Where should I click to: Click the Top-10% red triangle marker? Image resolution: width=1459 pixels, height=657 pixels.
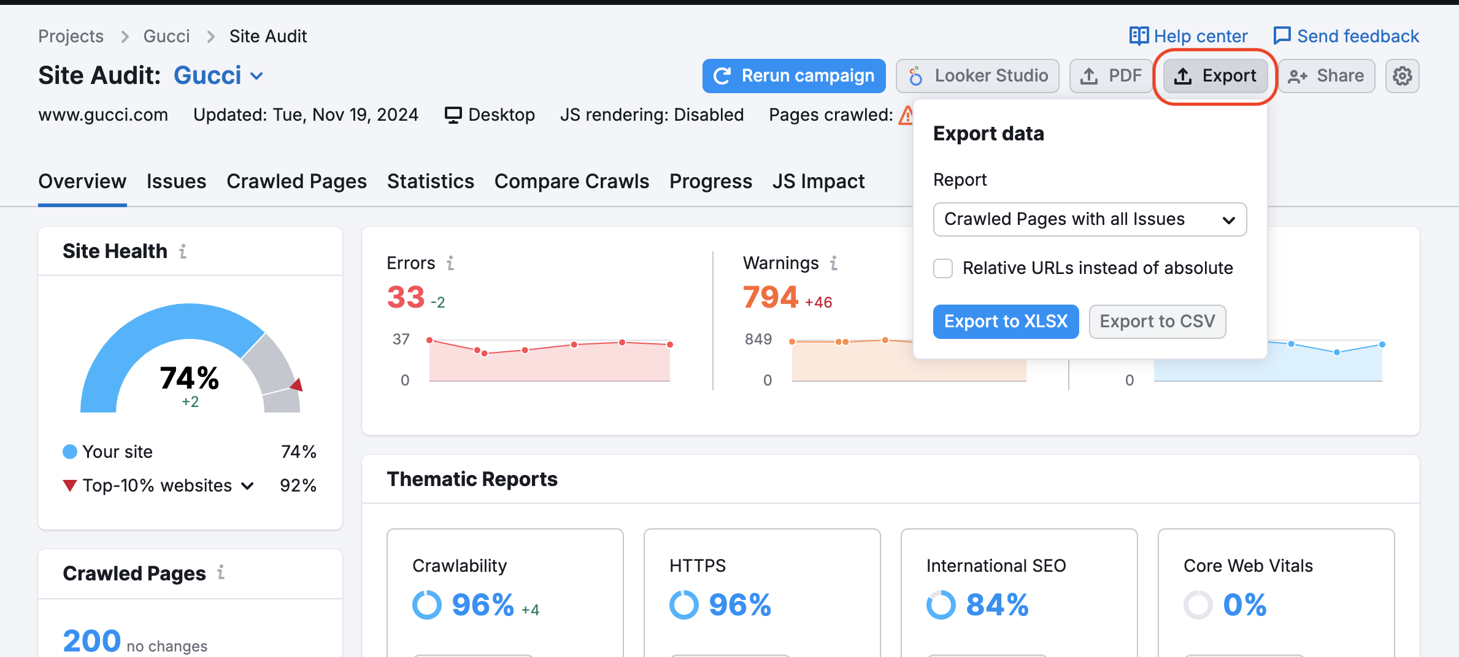tap(70, 486)
